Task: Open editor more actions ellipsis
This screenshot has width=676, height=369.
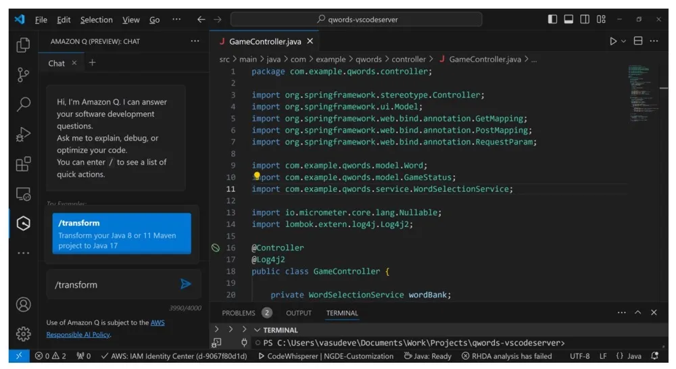Action: coord(654,41)
